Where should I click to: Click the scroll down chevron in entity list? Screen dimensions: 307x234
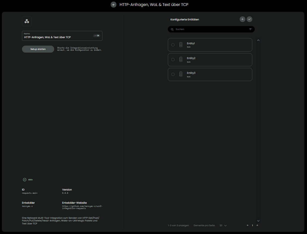[258, 221]
